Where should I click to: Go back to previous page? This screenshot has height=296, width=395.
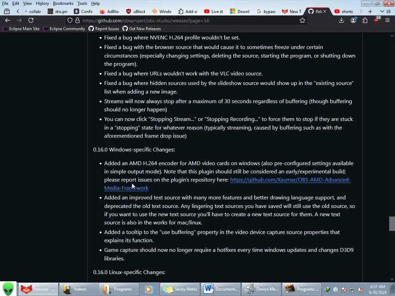[x=8, y=21]
